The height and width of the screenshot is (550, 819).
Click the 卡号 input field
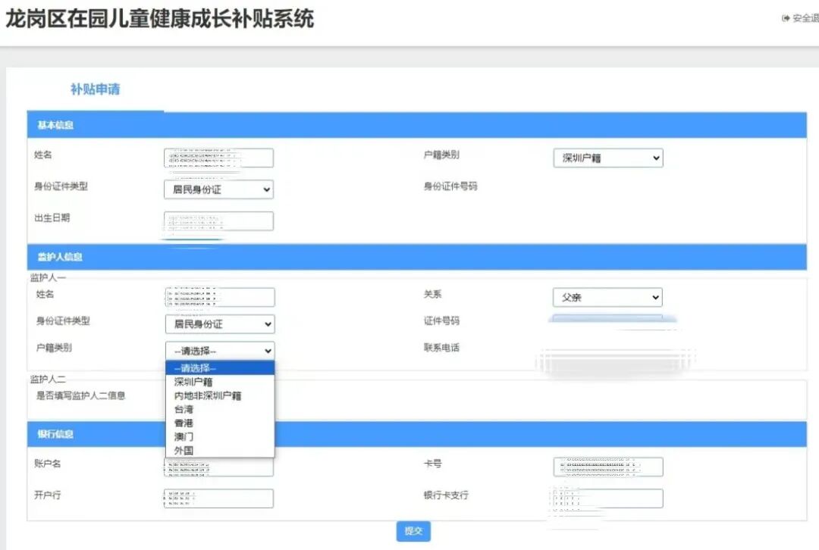click(607, 467)
